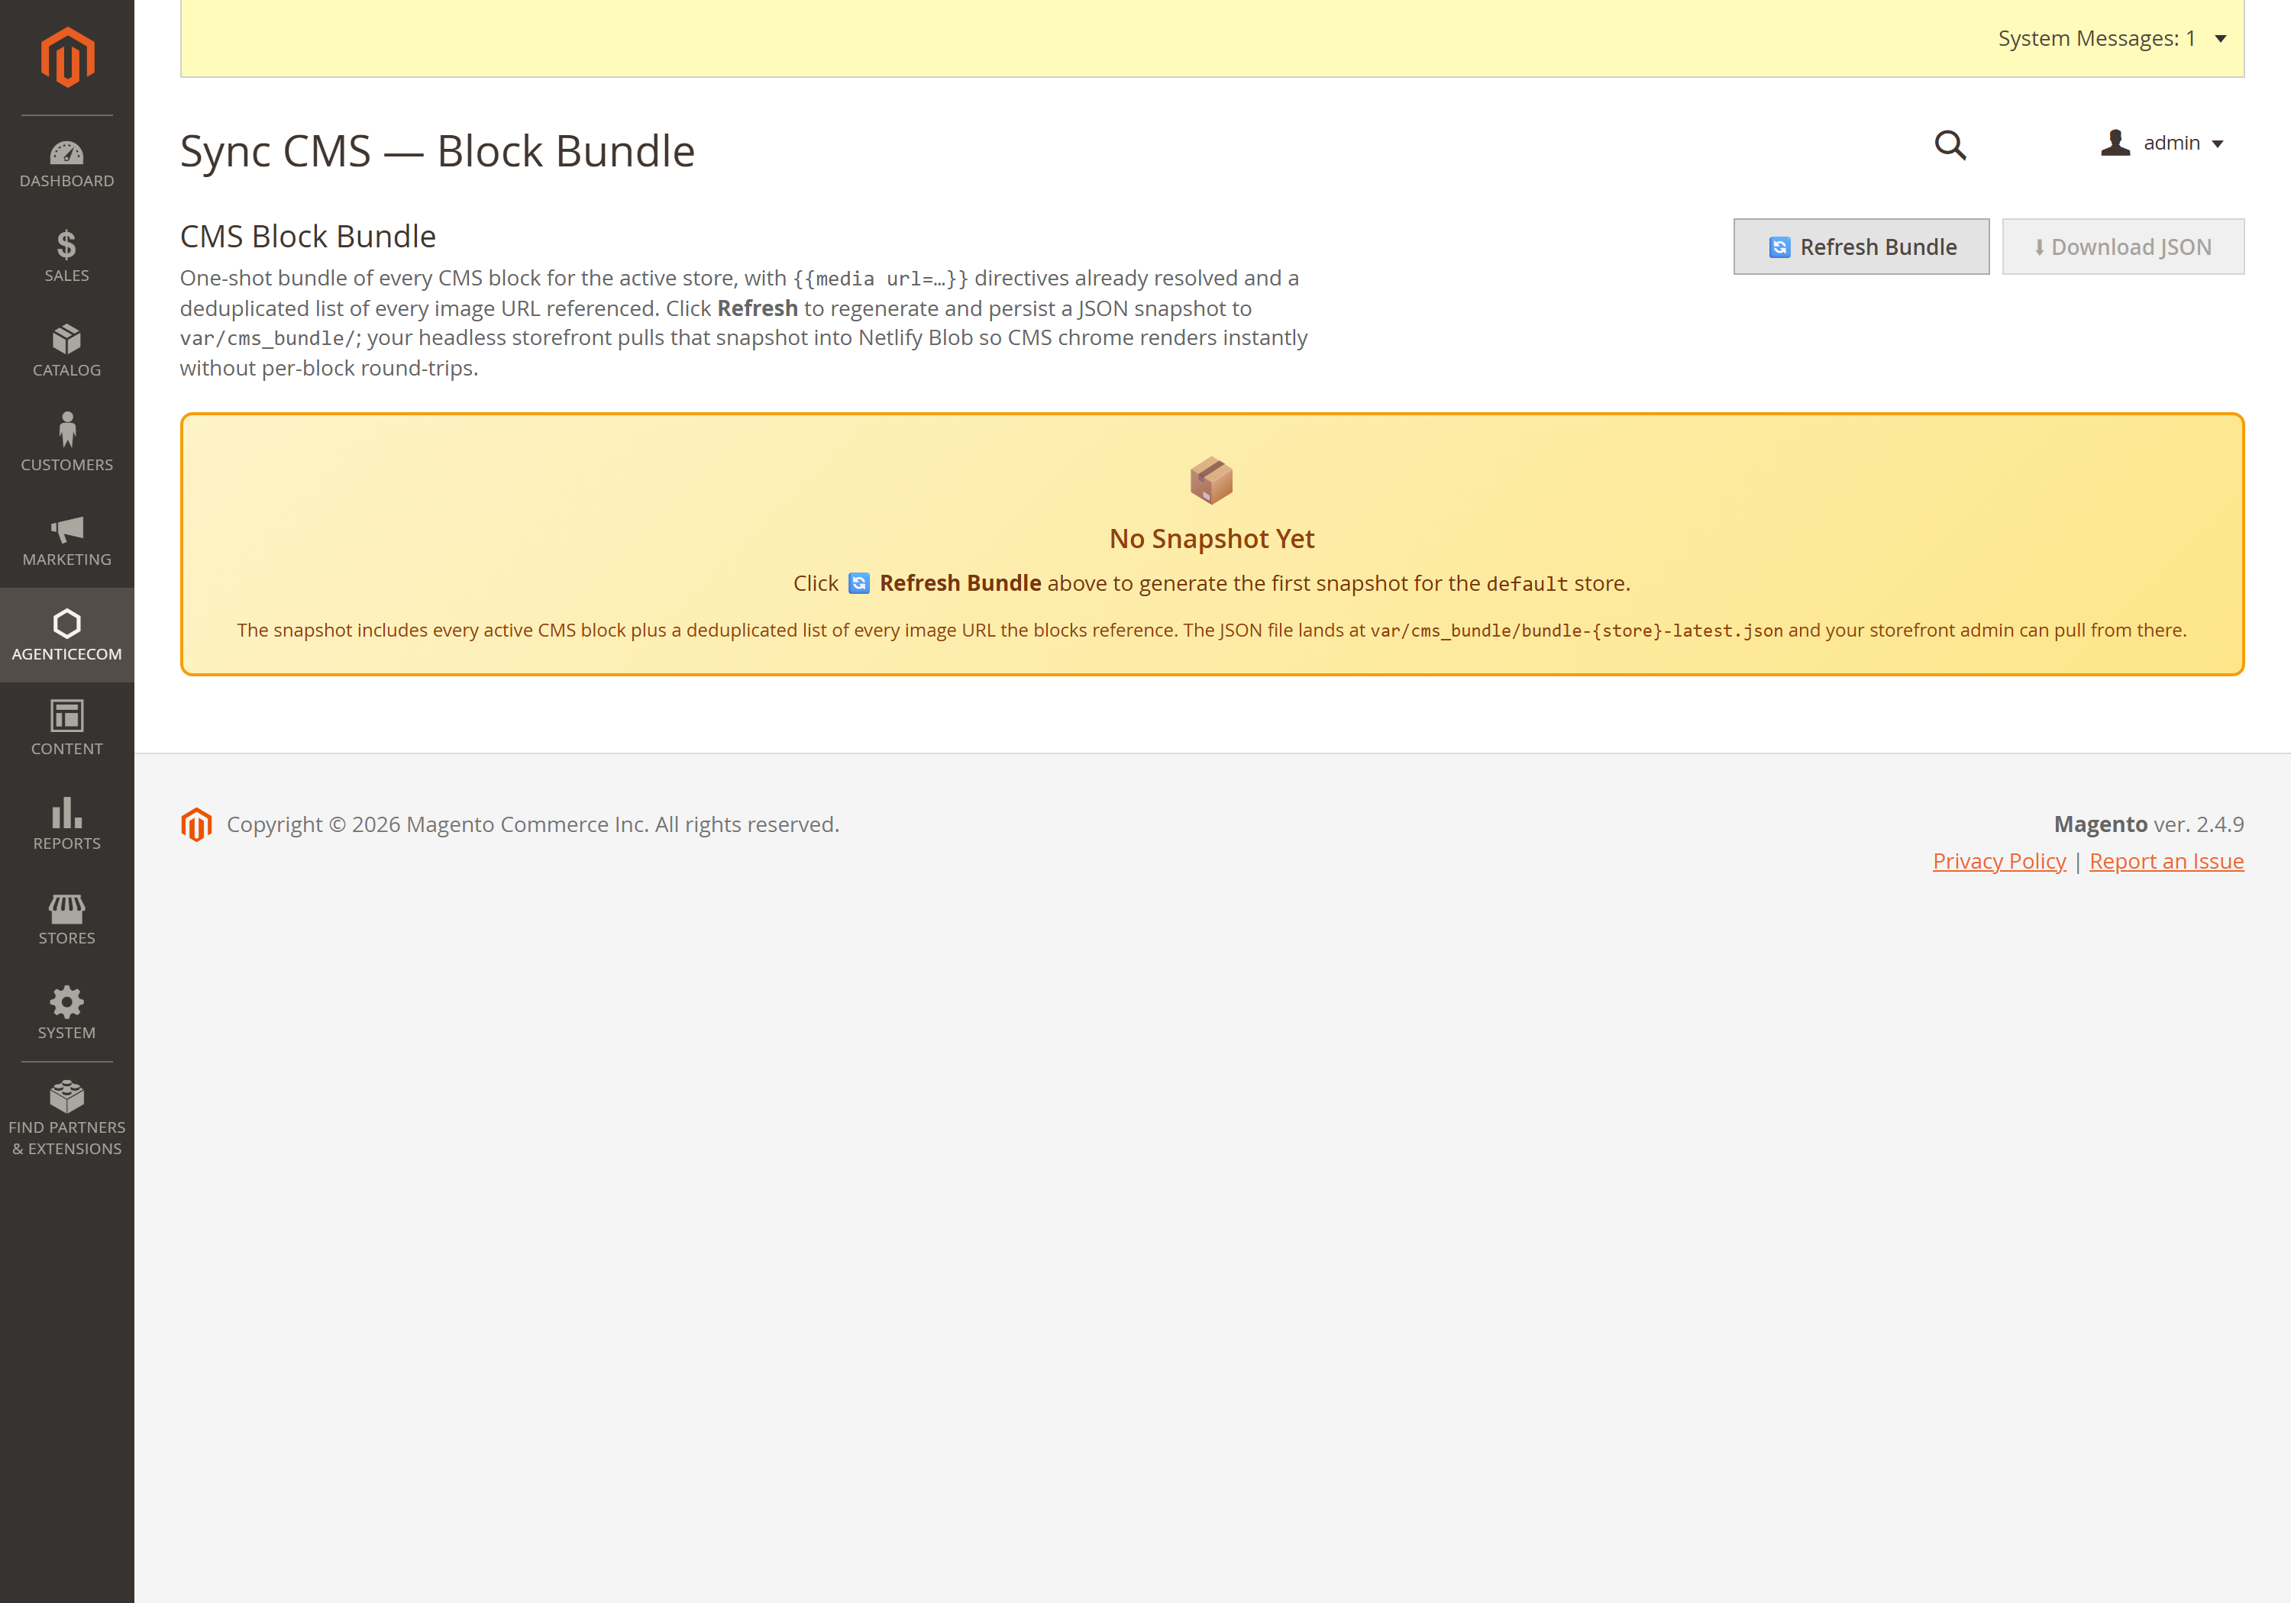Viewport: 2291px width, 1603px height.
Task: Click the Sync CMS — Block Bundle title
Action: click(437, 152)
